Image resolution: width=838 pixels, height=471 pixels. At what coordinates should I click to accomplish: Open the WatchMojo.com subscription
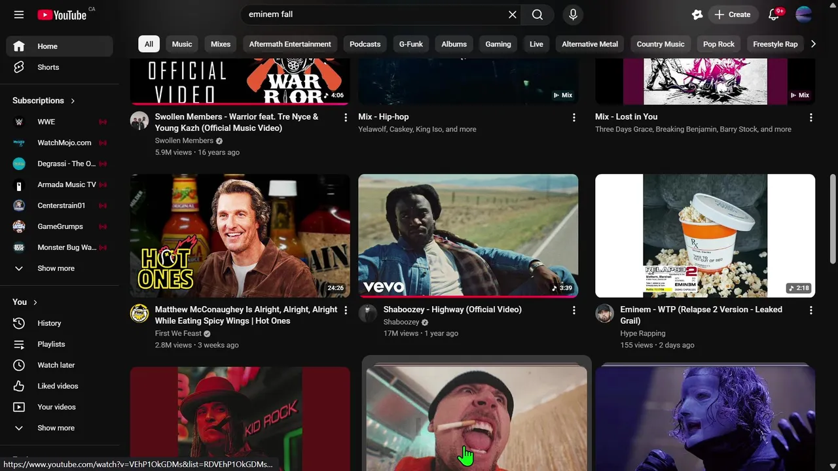click(x=60, y=143)
